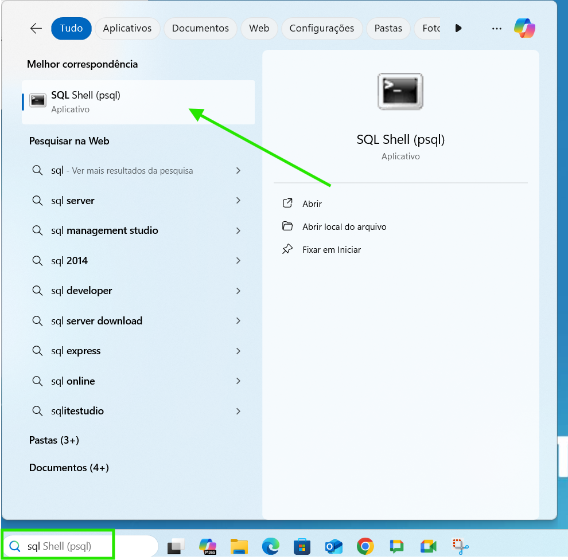568x560 pixels.
Task: Switch to the Documentos filter tab
Action: tap(200, 28)
